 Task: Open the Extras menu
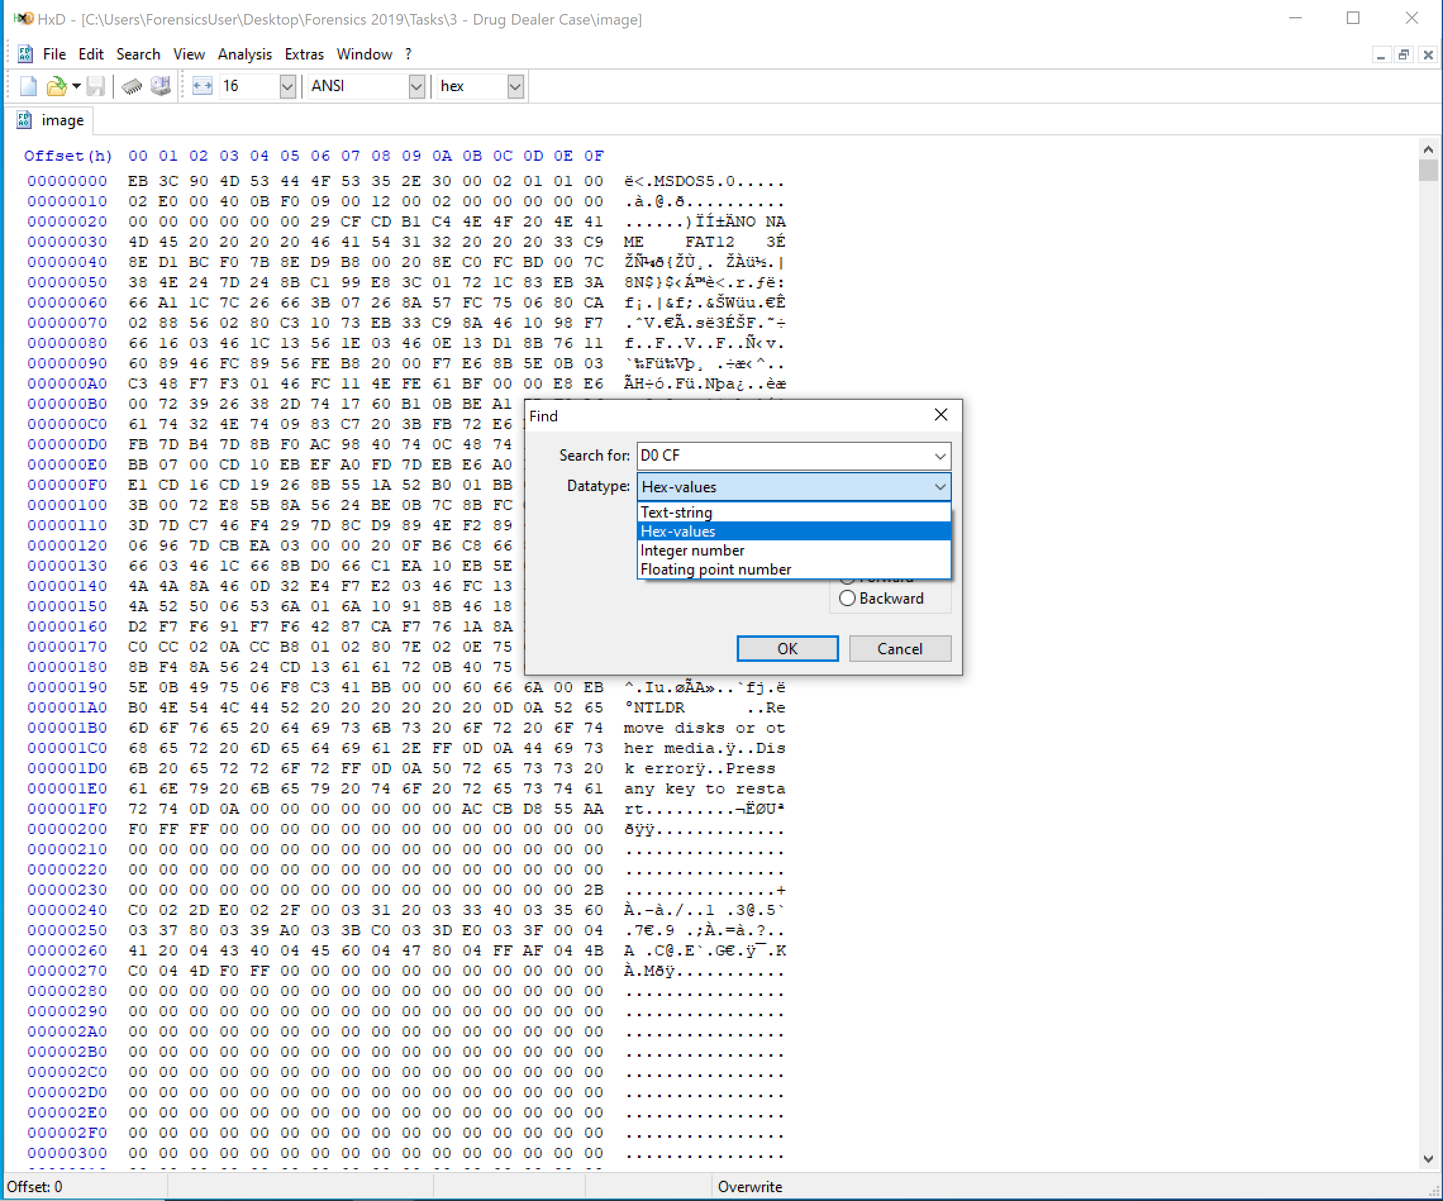pyautogui.click(x=304, y=54)
